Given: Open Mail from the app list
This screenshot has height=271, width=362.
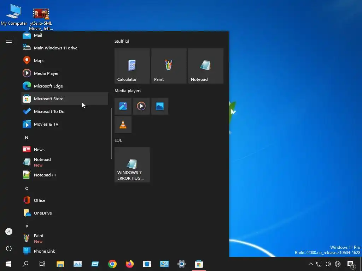Looking at the screenshot, I should [x=65, y=35].
